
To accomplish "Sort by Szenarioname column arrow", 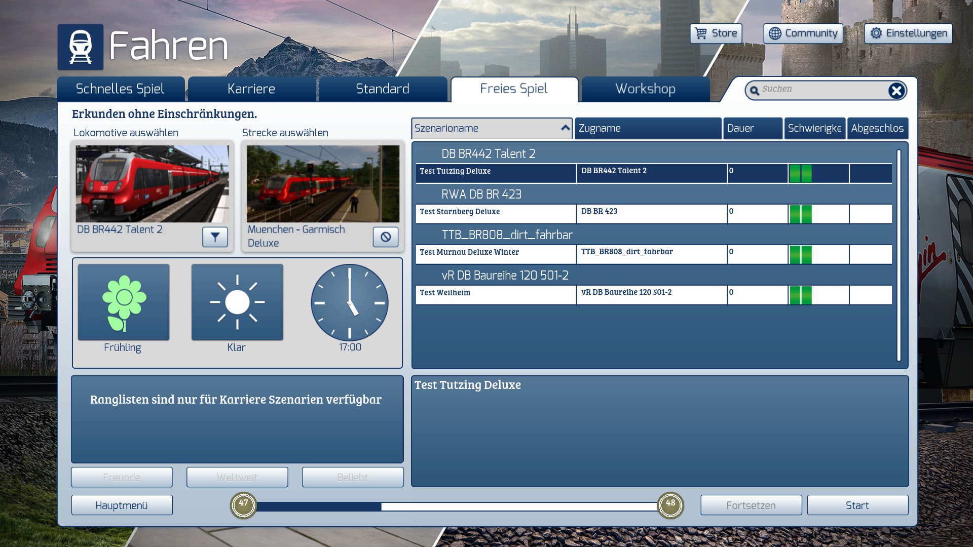I will click(x=565, y=128).
